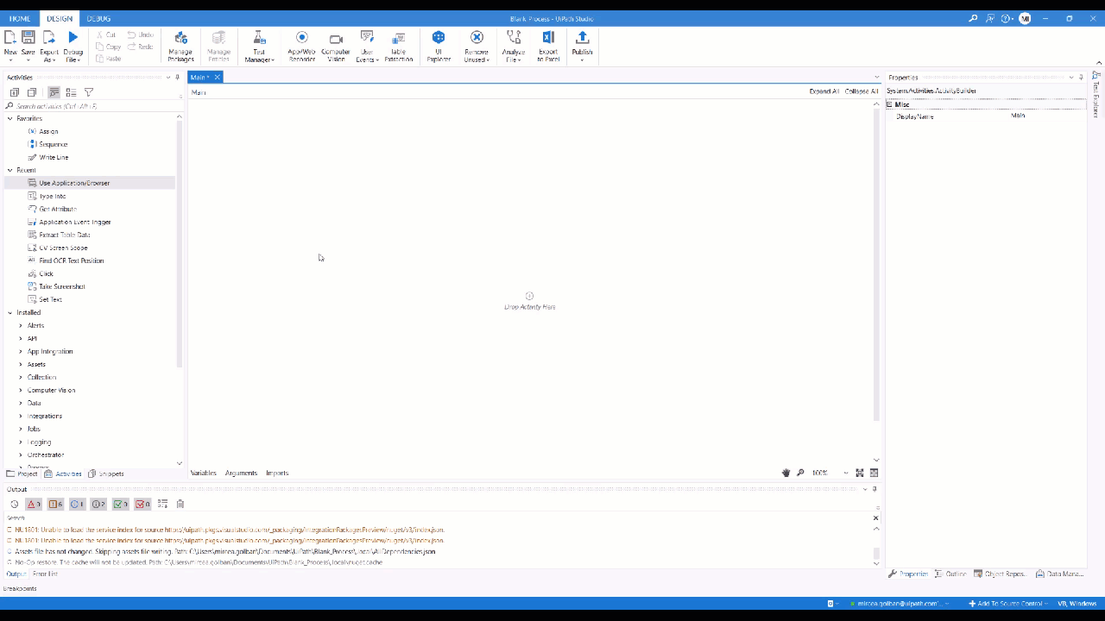Collapse the Favorites section
Screen dimensions: 1105x621
tap(9, 118)
